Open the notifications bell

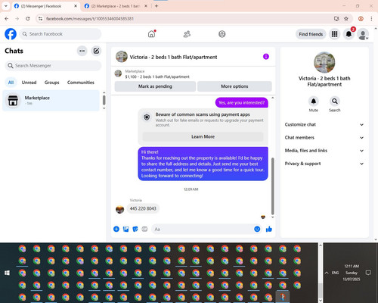point(349,34)
